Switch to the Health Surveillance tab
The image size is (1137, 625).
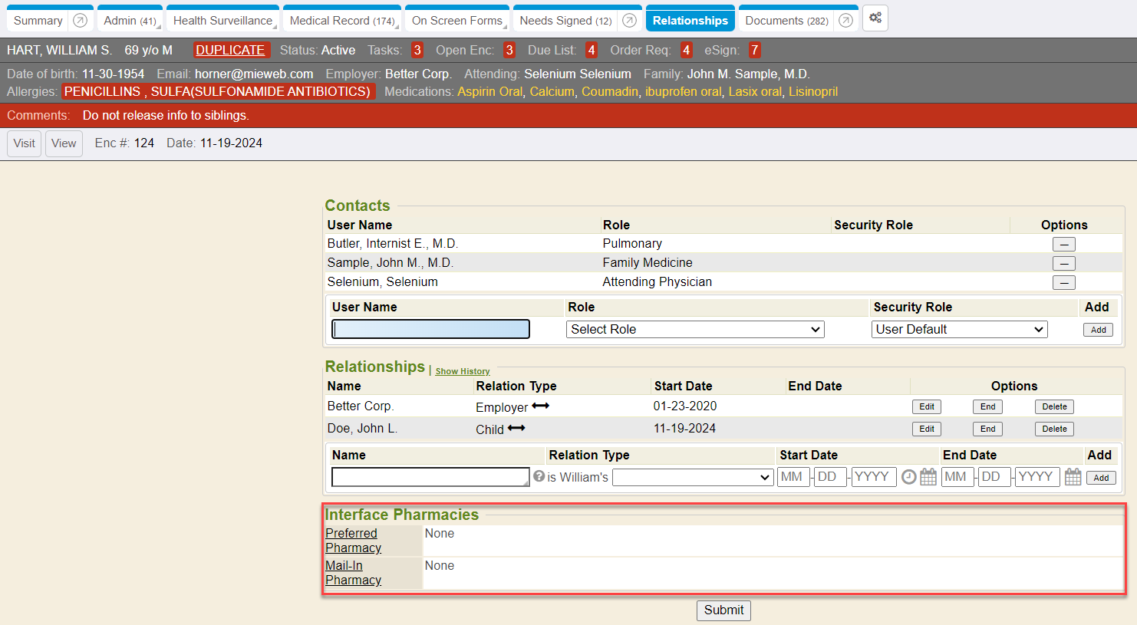(x=222, y=21)
